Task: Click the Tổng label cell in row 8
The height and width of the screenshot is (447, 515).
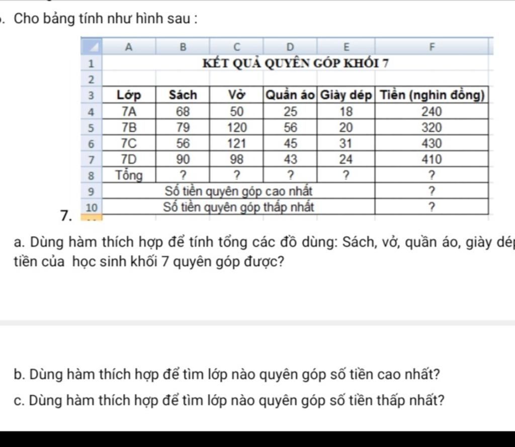Action: tap(128, 175)
